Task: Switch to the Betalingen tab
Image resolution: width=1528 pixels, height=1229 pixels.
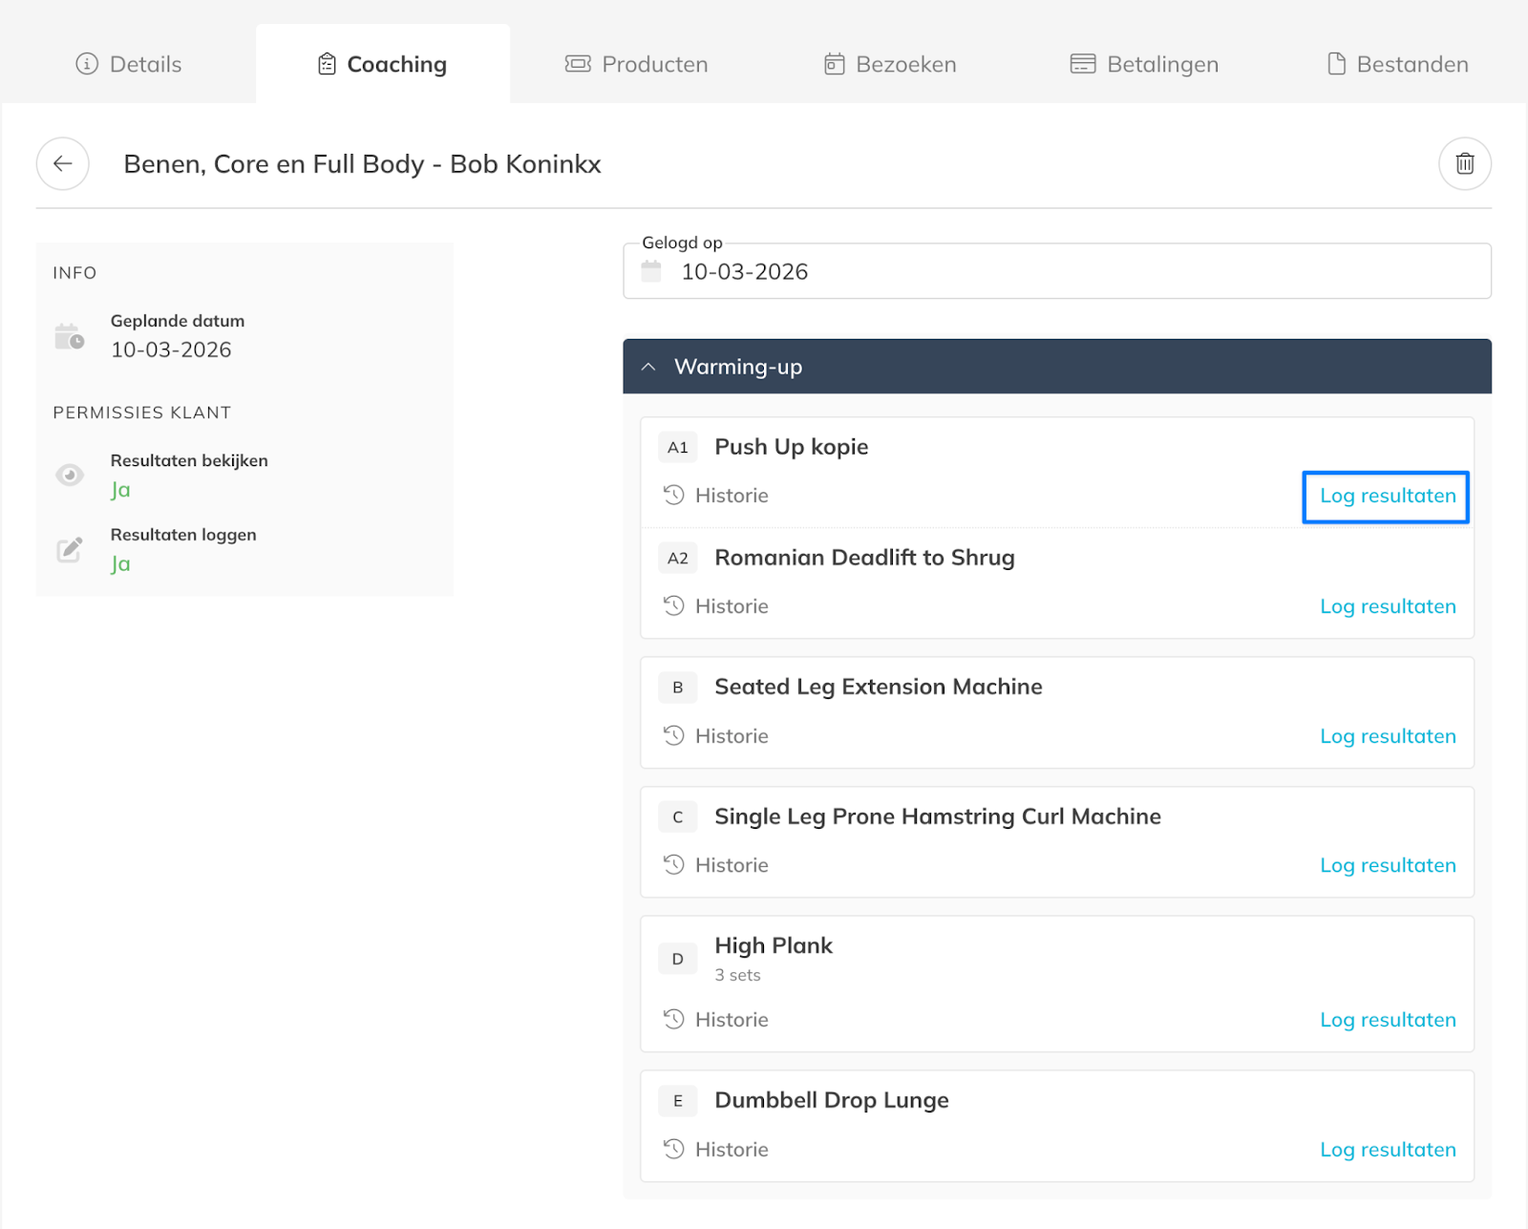Action: pos(1144,64)
